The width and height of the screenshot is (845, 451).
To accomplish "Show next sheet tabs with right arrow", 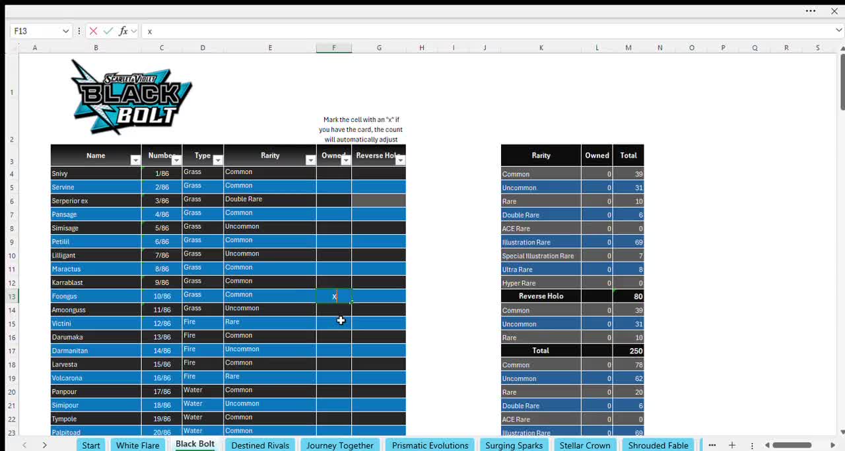I will 44,445.
